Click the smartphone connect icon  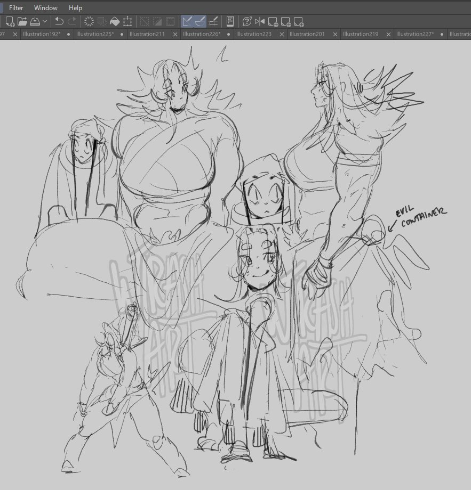(230, 21)
